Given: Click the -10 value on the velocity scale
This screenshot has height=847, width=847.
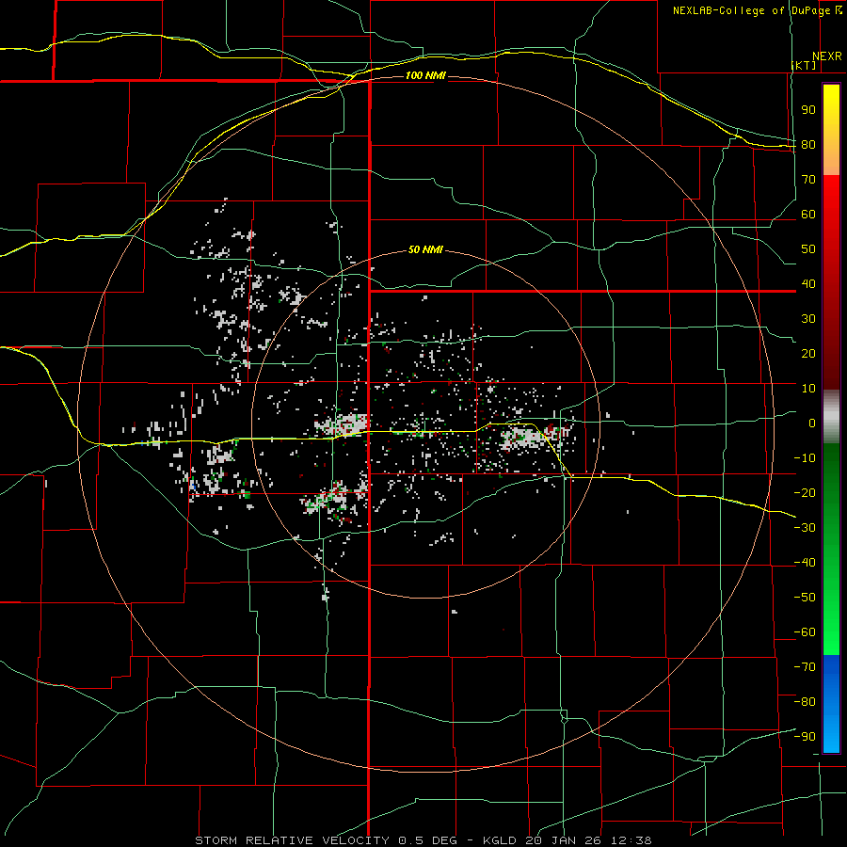Looking at the screenshot, I should [x=805, y=458].
